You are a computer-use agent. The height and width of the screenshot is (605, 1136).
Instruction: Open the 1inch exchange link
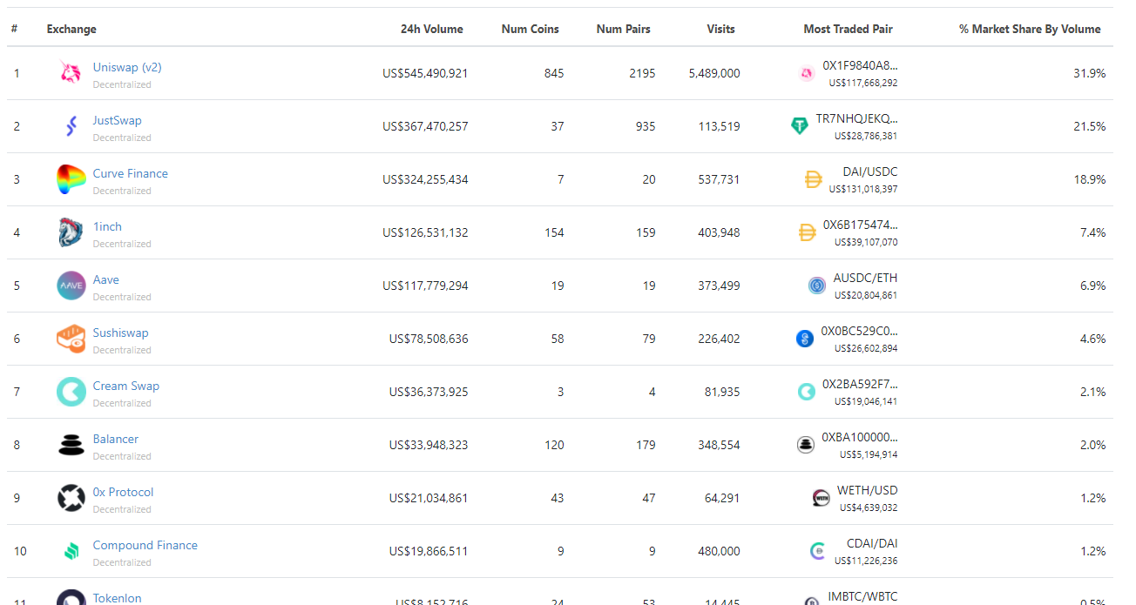107,226
